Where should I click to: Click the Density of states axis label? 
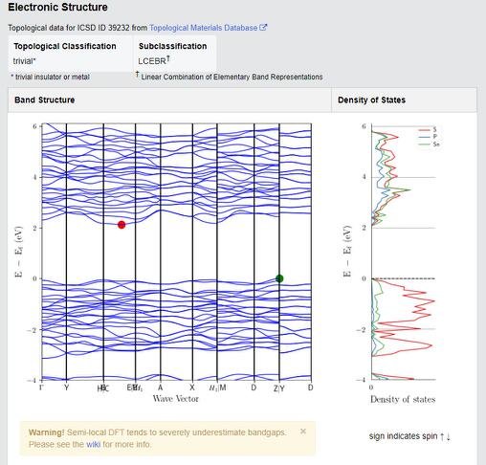pos(403,399)
